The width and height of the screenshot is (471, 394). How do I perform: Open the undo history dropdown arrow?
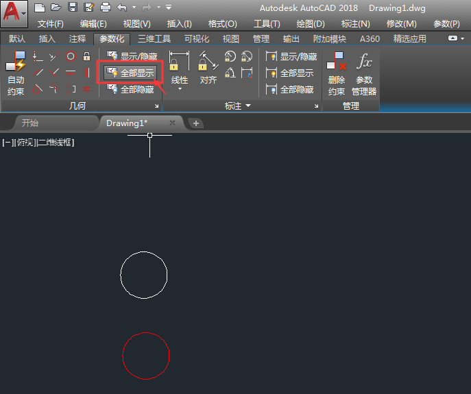tap(134, 8)
